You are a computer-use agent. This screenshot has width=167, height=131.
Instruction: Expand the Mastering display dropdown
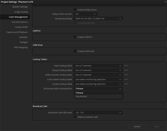(98, 19)
